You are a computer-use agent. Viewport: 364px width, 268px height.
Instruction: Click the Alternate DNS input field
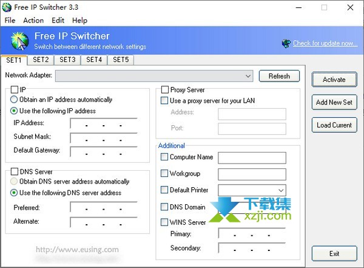104,222
